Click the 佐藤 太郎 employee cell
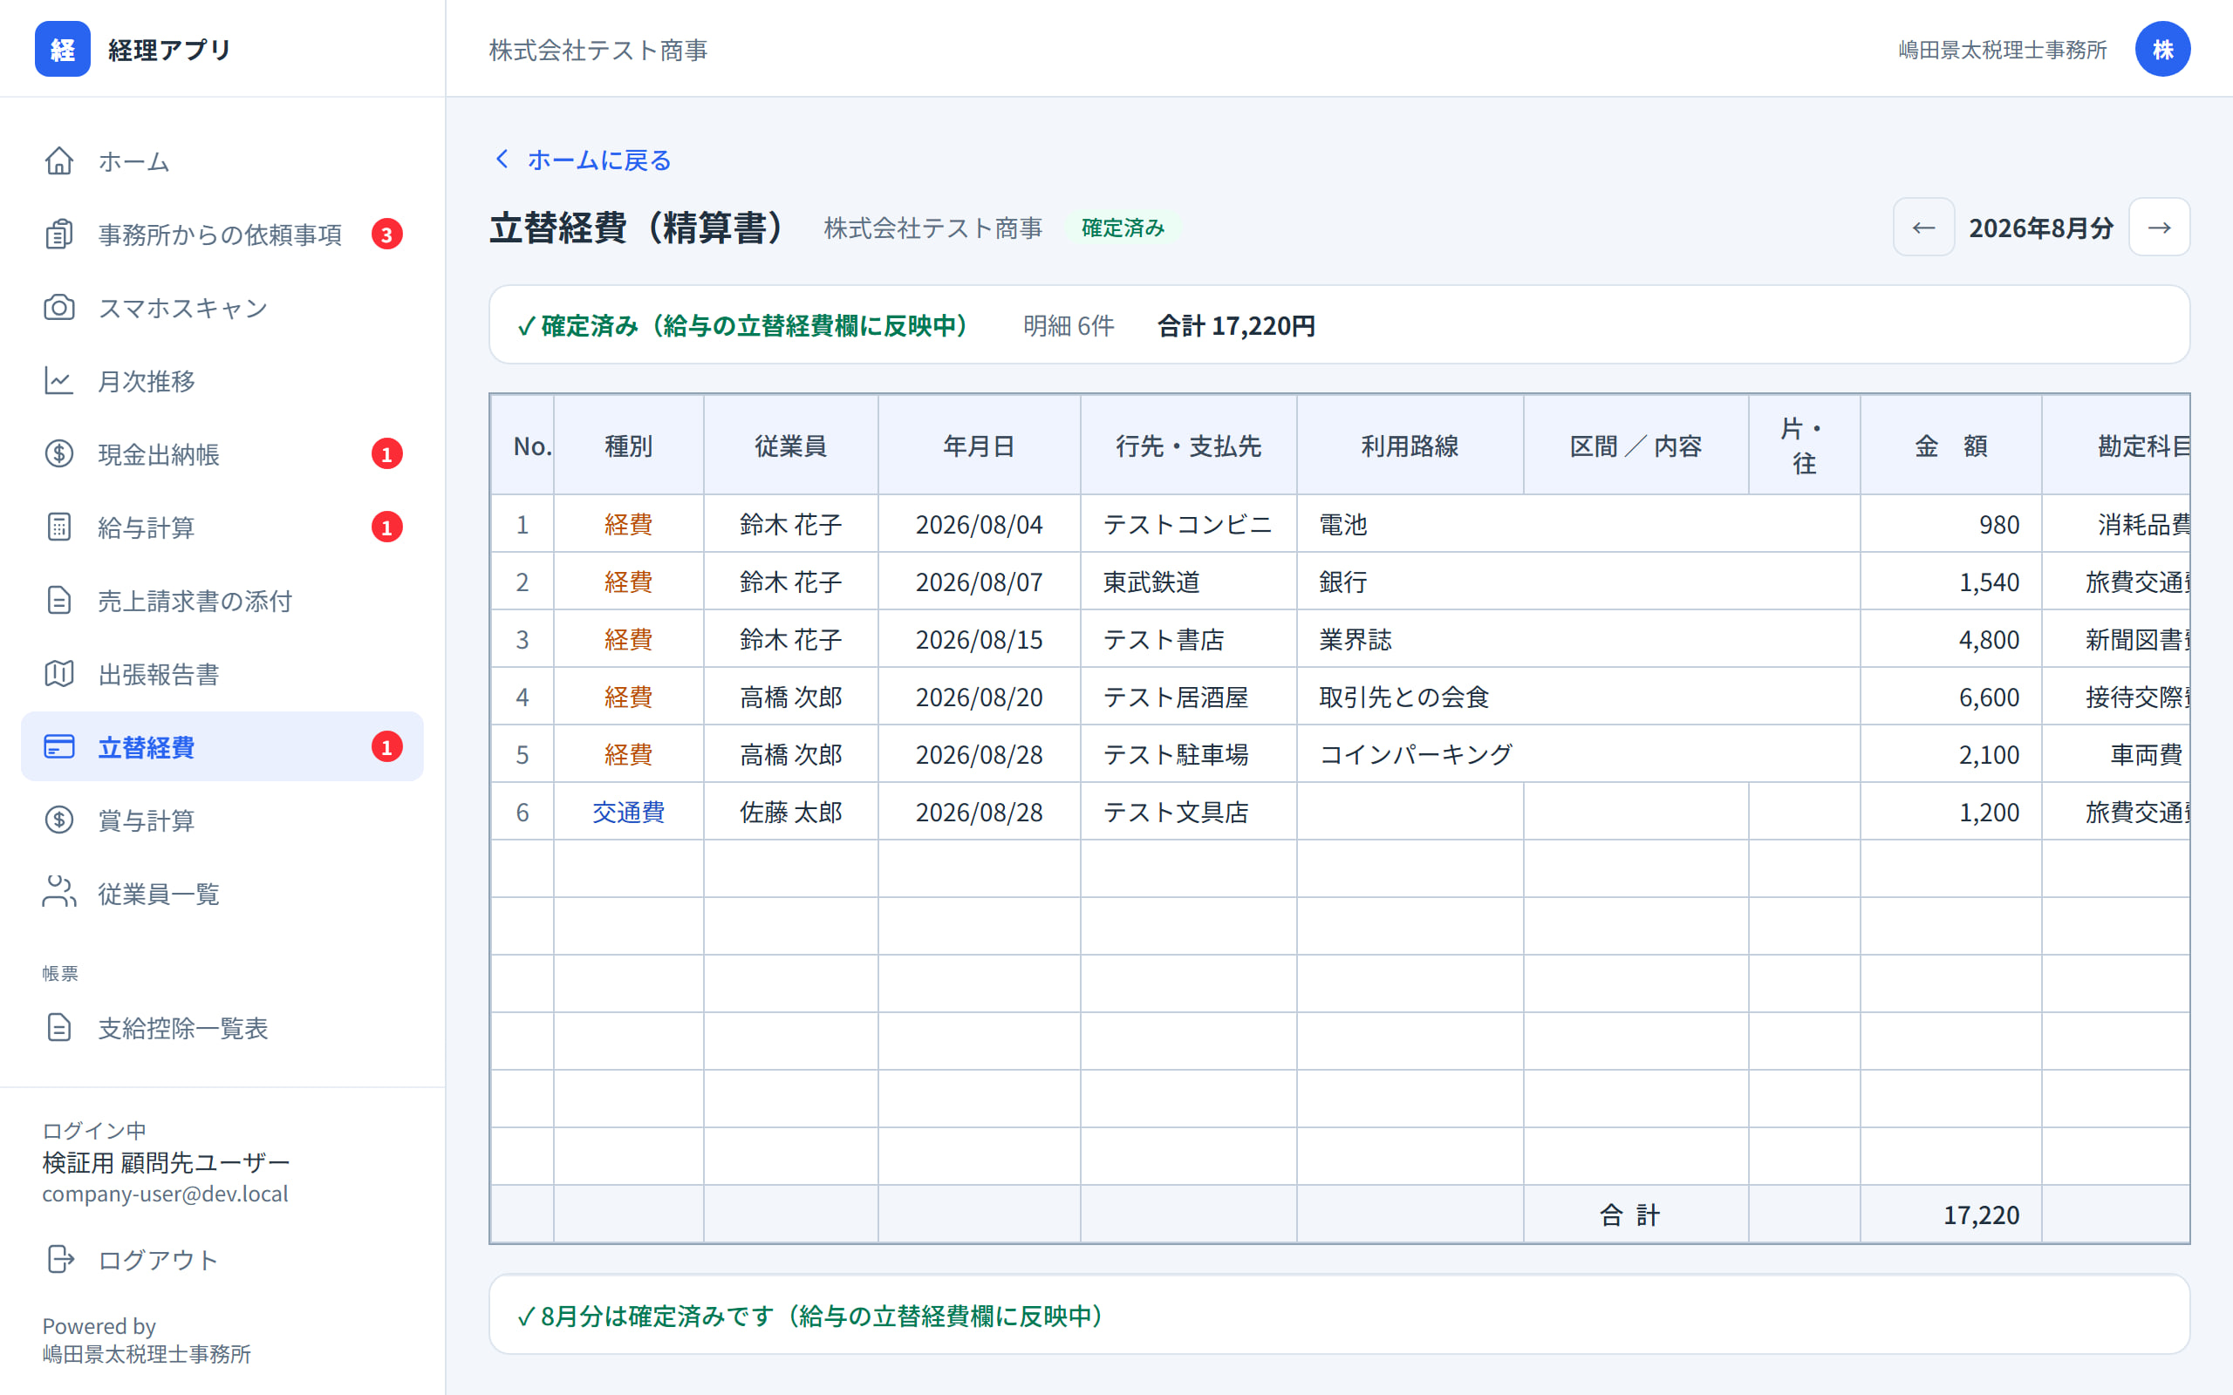 pos(791,812)
